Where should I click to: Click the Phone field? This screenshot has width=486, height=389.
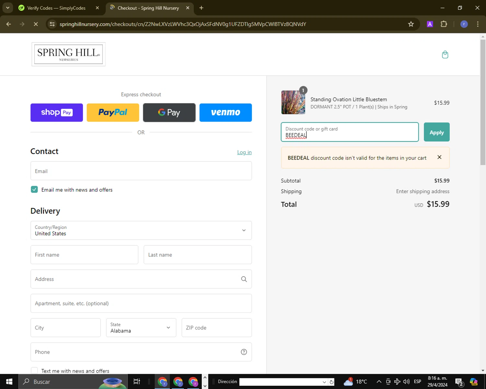click(x=141, y=352)
